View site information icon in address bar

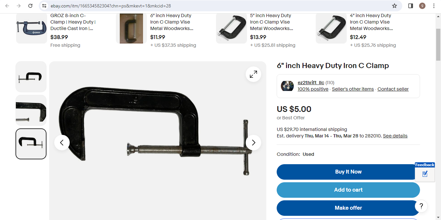click(x=45, y=6)
